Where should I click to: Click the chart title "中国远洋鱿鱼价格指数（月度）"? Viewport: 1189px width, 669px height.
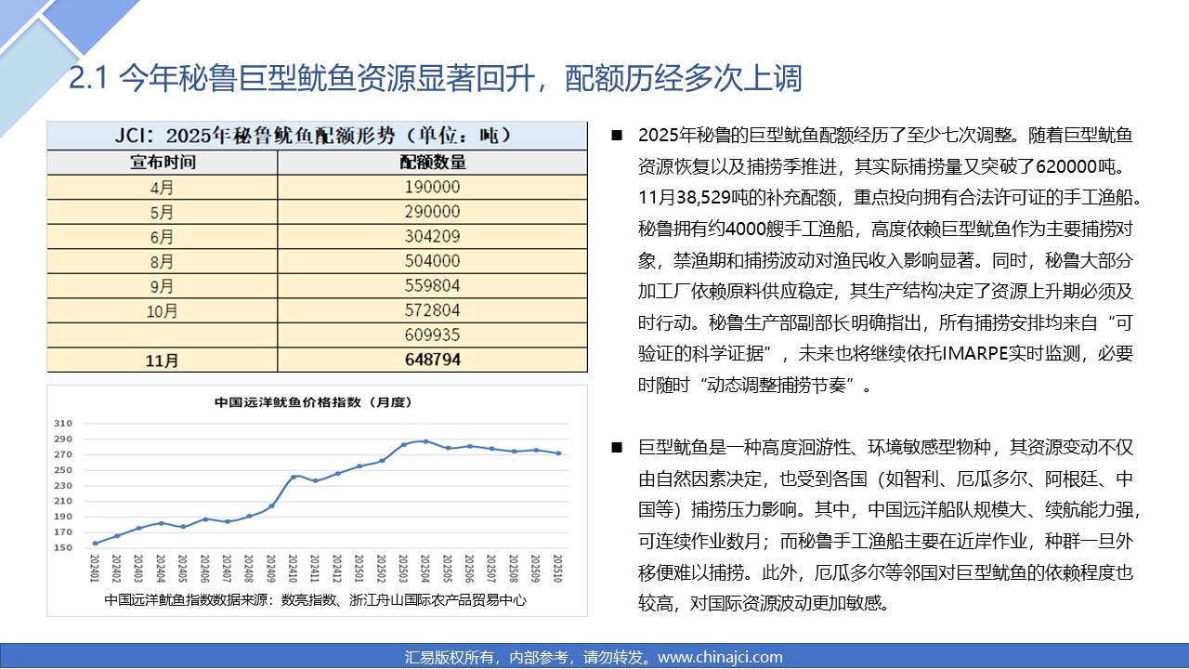[313, 402]
